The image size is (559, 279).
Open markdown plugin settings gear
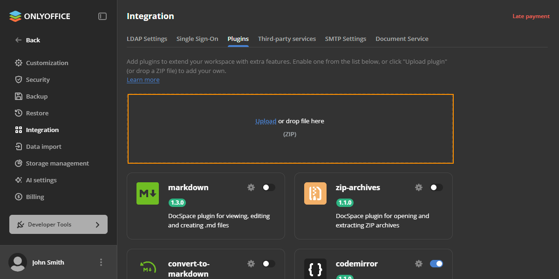point(251,187)
